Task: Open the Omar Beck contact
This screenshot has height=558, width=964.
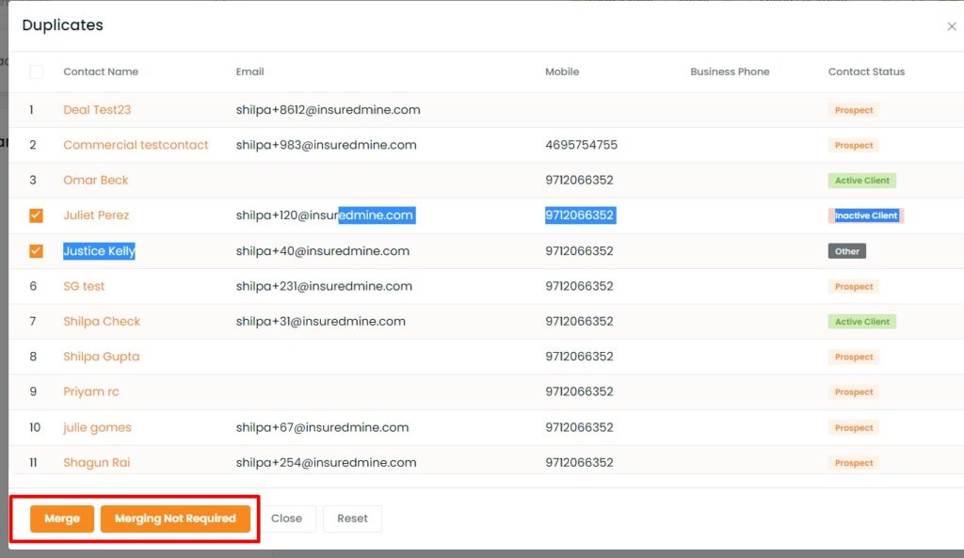Action: [x=96, y=180]
